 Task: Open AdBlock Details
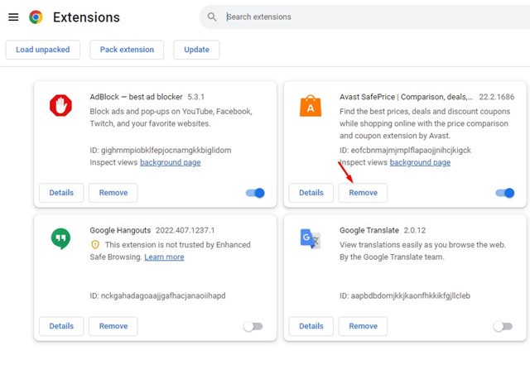click(61, 193)
